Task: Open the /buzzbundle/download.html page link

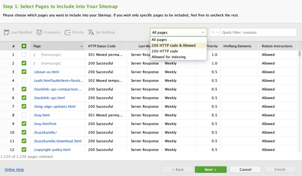Action: pyautogui.click(x=57, y=141)
